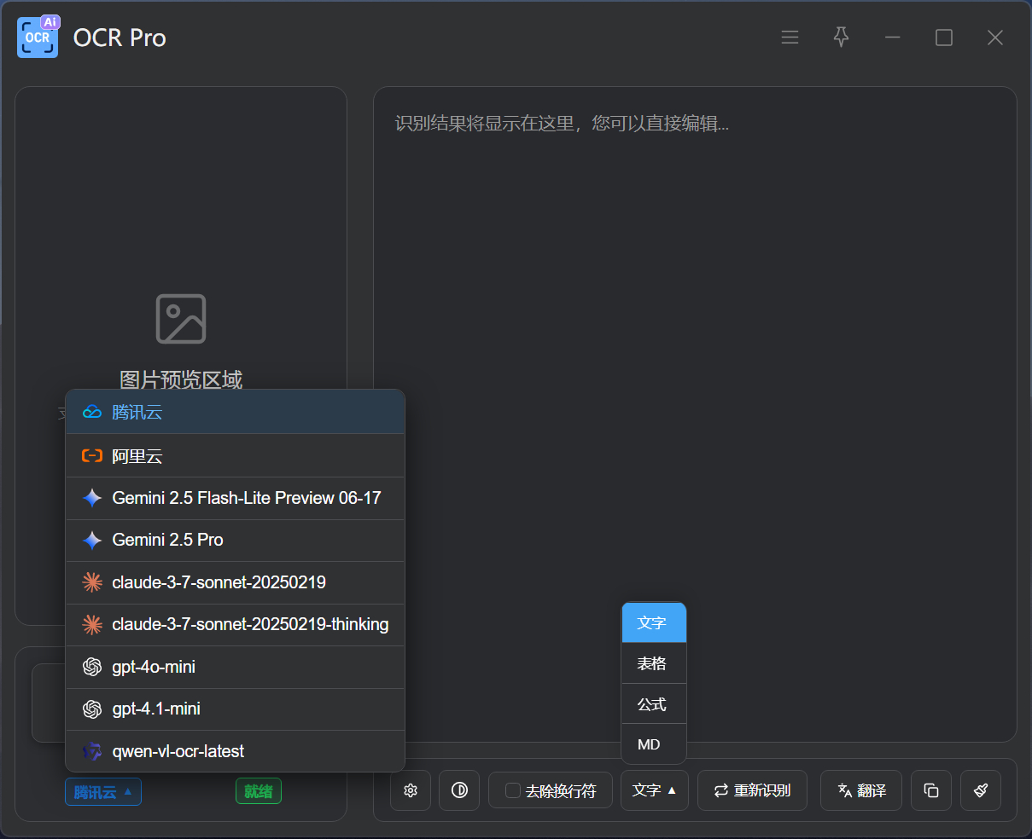Screen dimensions: 1032x839
Task: Select 腾讯云 from the engine list
Action: pos(235,413)
